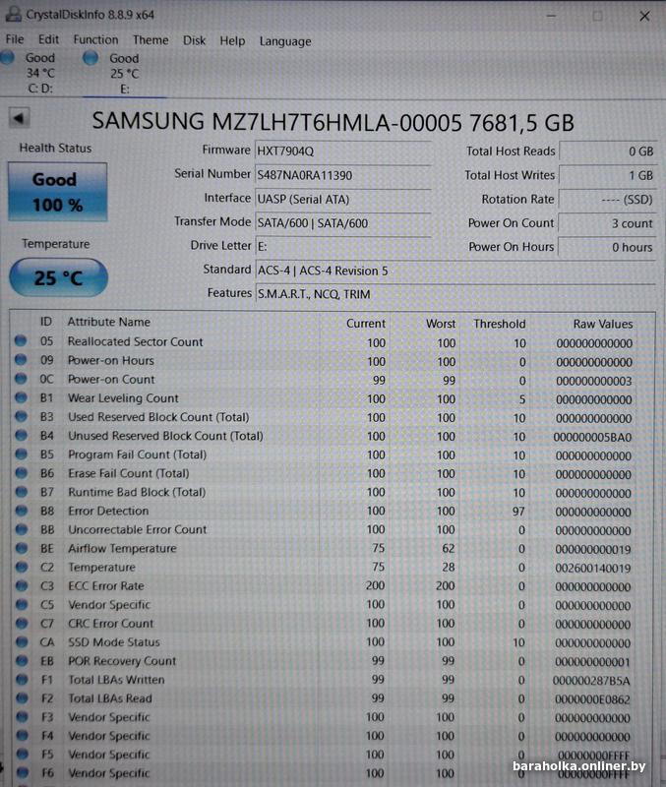Viewport: 666px width, 787px height.
Task: Click status icon for Reallocated Sector Count
Action: [x=21, y=340]
